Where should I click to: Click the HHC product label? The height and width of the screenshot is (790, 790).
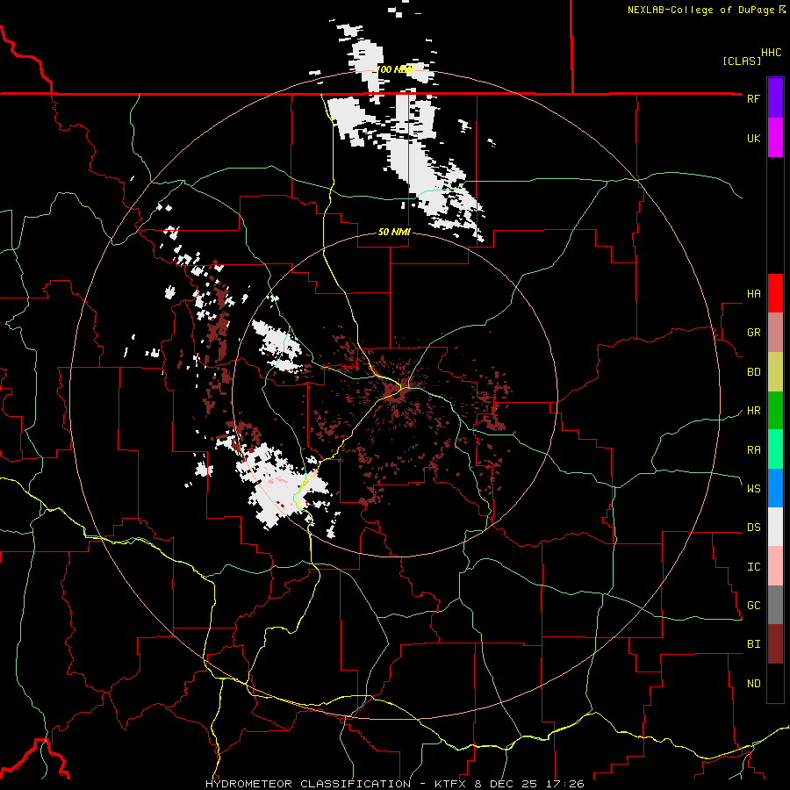(x=771, y=53)
